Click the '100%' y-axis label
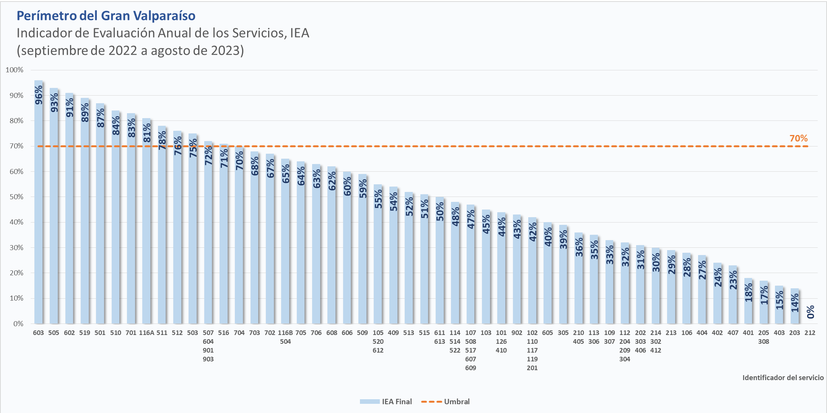This screenshot has width=827, height=413. click(15, 70)
